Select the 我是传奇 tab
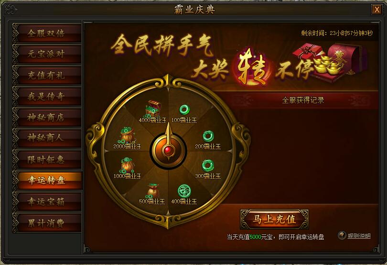387x265 pixels. point(47,96)
